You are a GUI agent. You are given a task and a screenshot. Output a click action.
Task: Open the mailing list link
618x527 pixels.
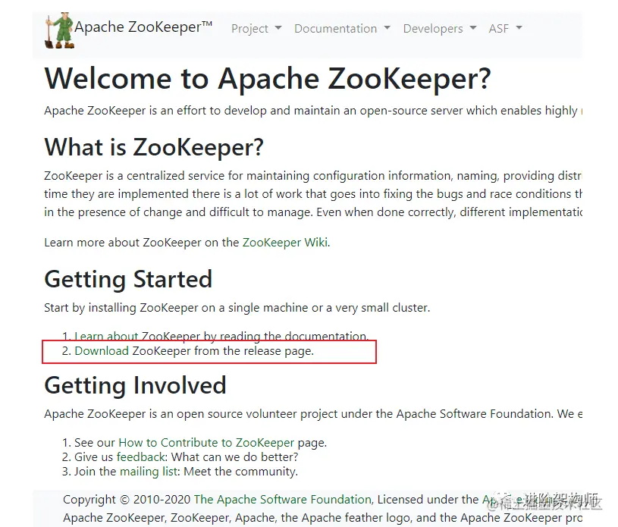tap(149, 472)
